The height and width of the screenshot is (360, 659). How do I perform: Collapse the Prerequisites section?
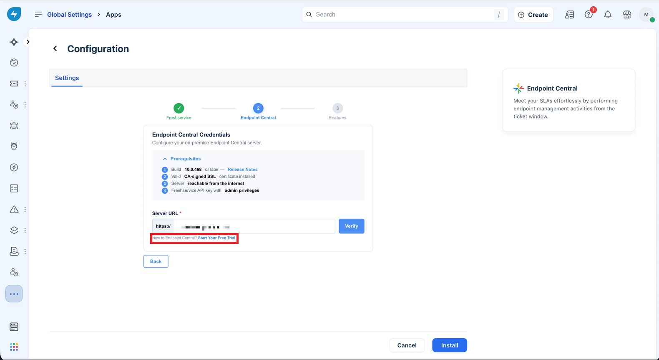click(182, 159)
